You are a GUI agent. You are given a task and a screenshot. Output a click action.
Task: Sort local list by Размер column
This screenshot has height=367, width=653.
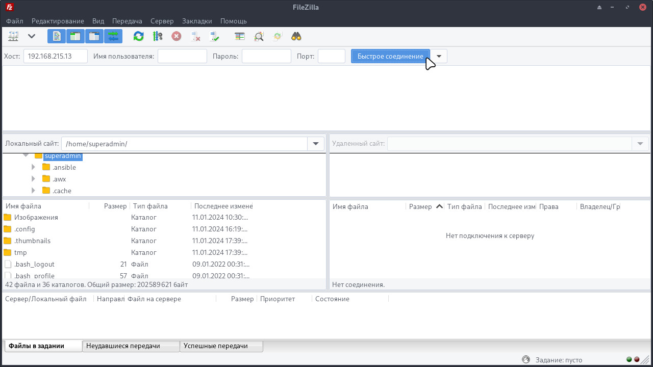click(110, 206)
